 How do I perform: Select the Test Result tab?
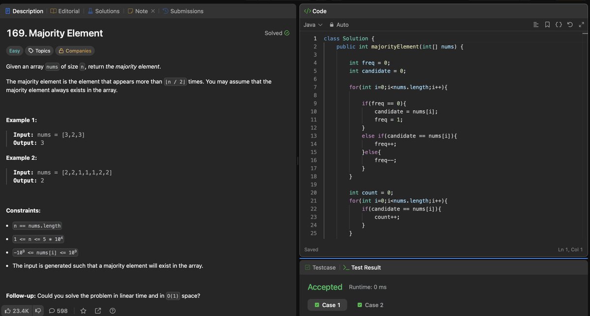point(362,267)
